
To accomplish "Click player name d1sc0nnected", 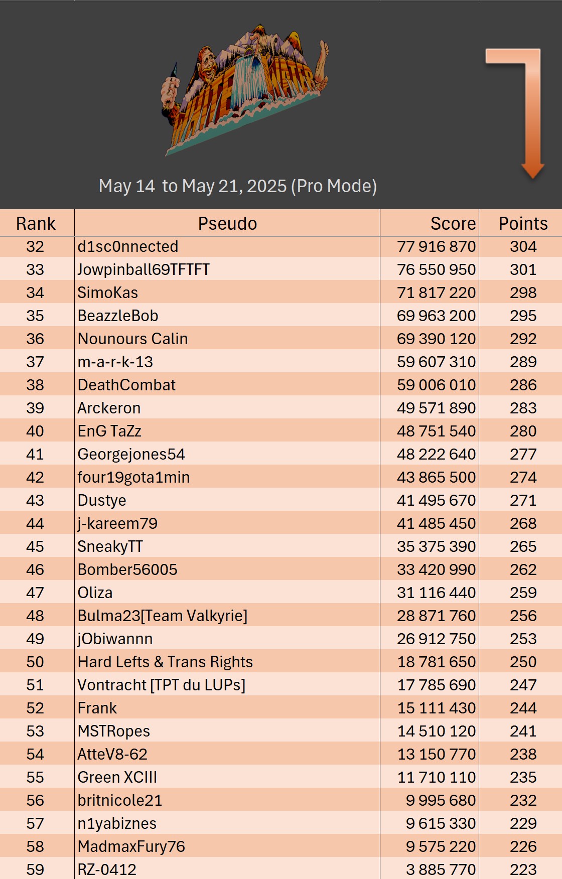I will pos(128,246).
